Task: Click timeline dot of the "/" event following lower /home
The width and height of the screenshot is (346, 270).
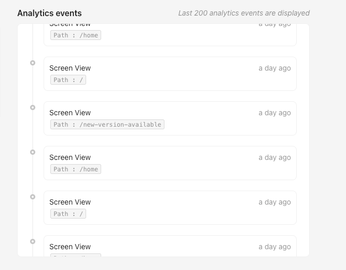Action: (x=33, y=197)
